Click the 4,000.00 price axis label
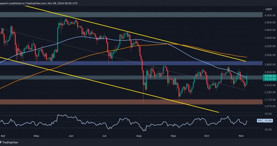Image resolution: width=277 pixels, height=146 pixels. pos(270,15)
